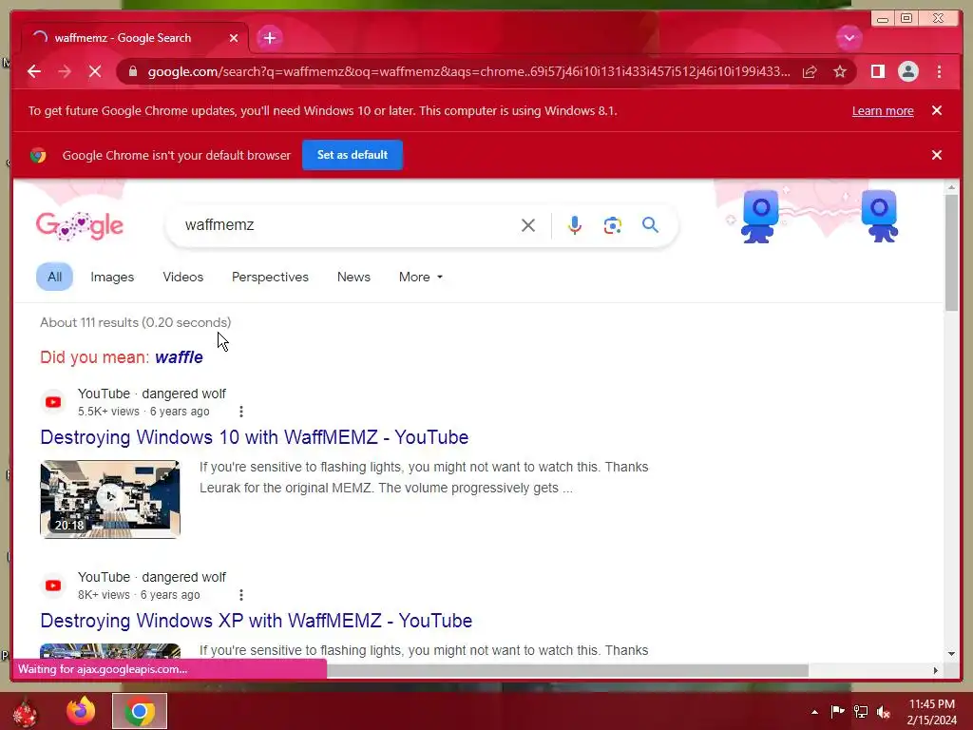
Task: Switch to Perspectives results
Action: pyautogui.click(x=270, y=277)
